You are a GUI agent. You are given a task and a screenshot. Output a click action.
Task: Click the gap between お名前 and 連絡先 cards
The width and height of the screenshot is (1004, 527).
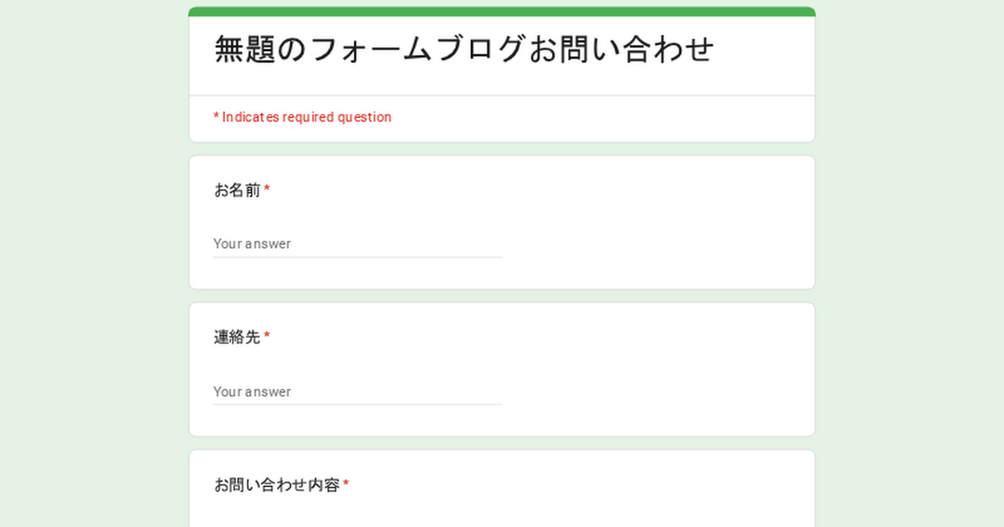coord(502,296)
